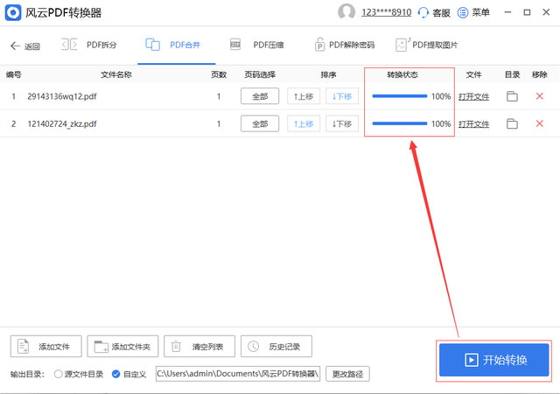Viewport: 560px width, 394px height.
Task: Open the 菜单 menu
Action: click(x=473, y=13)
